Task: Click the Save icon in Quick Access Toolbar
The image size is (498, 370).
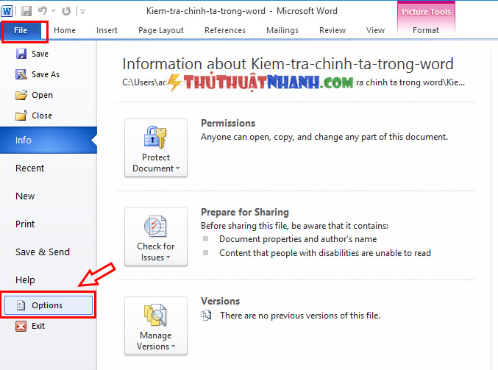Action: point(26,11)
